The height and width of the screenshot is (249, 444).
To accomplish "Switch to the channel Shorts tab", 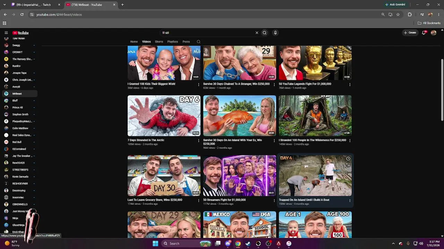I will [x=159, y=42].
